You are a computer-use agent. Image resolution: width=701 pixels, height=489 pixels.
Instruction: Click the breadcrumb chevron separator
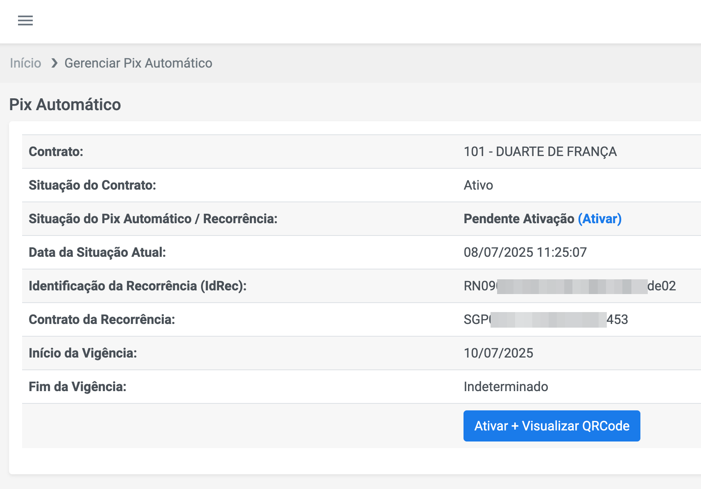54,63
